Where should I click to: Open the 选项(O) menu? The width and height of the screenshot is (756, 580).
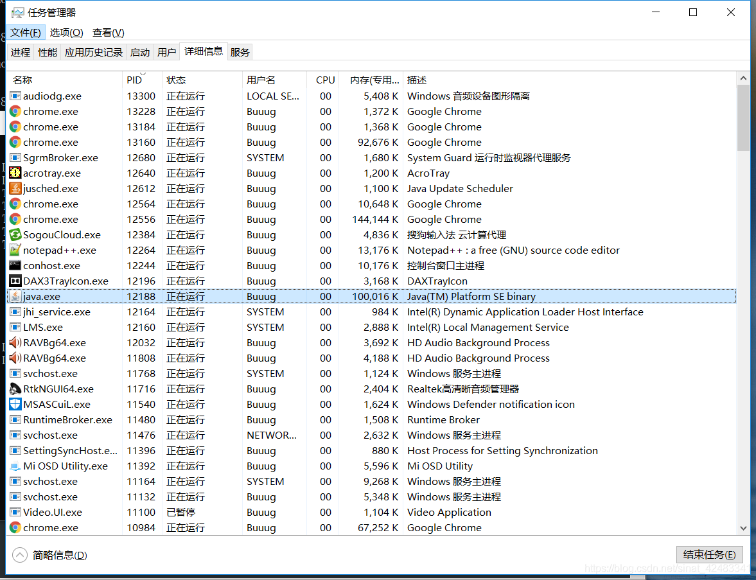67,32
